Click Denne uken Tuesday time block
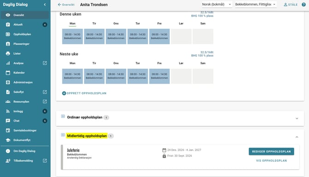The image size is (309, 177). (x=94, y=36)
